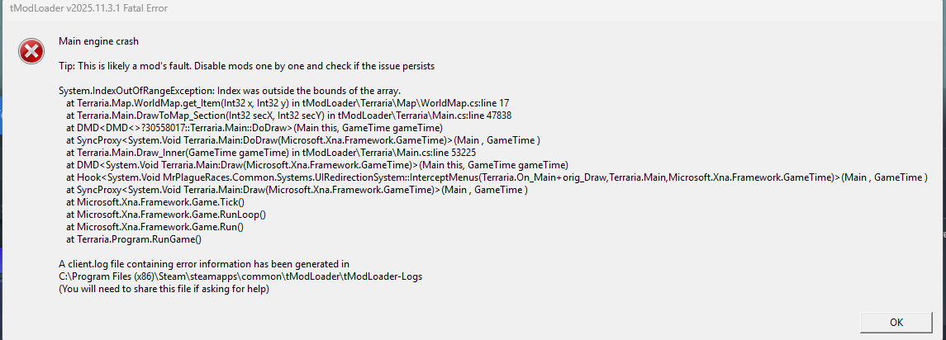Click the System.IndexOutOfRangeException message line
This screenshot has height=340, width=946.
(x=229, y=90)
